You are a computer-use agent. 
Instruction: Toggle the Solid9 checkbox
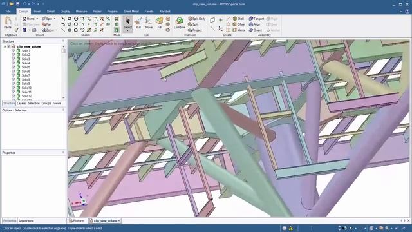pos(14,84)
